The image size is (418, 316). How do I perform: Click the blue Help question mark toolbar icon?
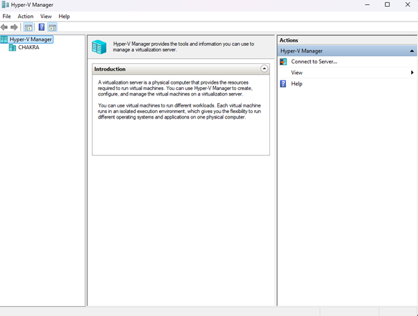point(41,27)
